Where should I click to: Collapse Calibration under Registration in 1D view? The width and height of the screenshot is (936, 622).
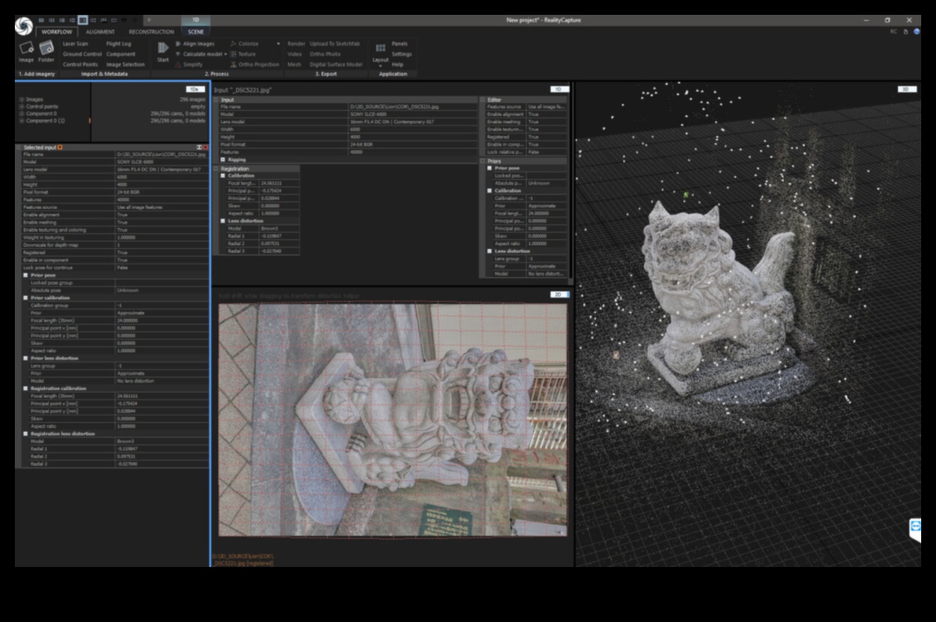coord(223,175)
